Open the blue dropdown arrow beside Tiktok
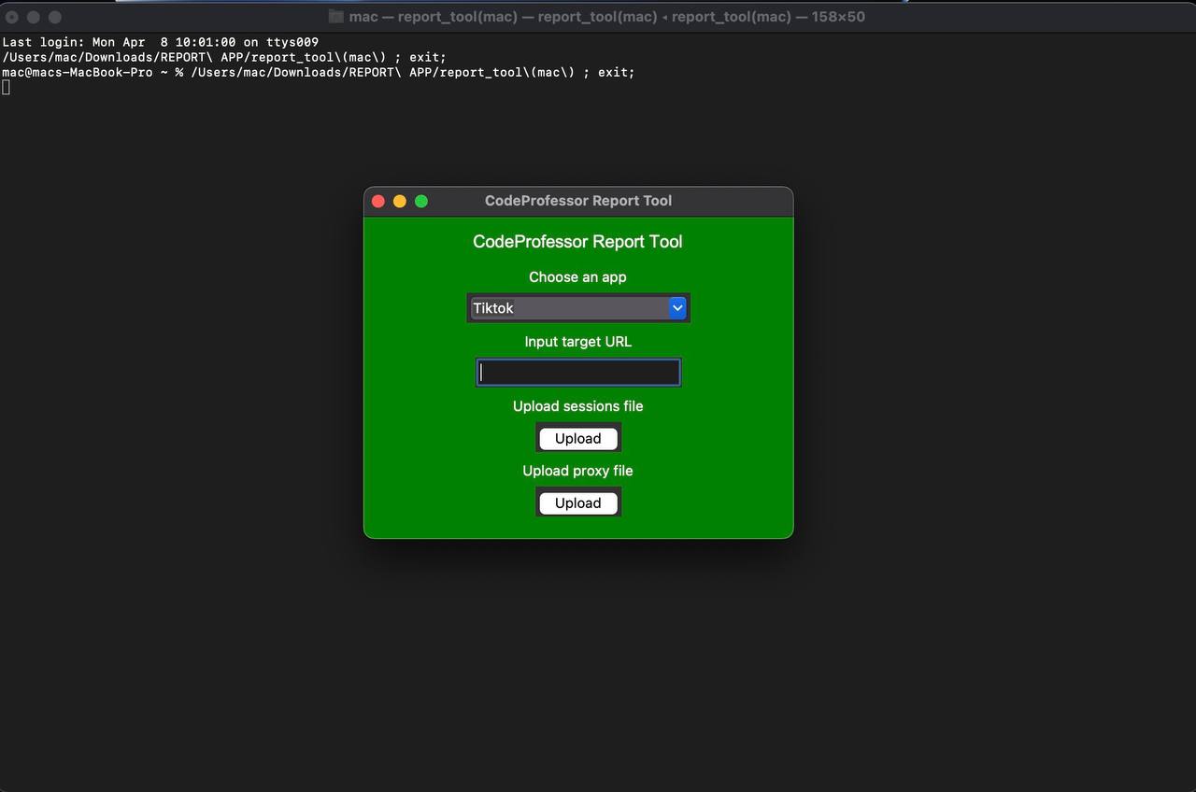The height and width of the screenshot is (792, 1196). pos(676,307)
